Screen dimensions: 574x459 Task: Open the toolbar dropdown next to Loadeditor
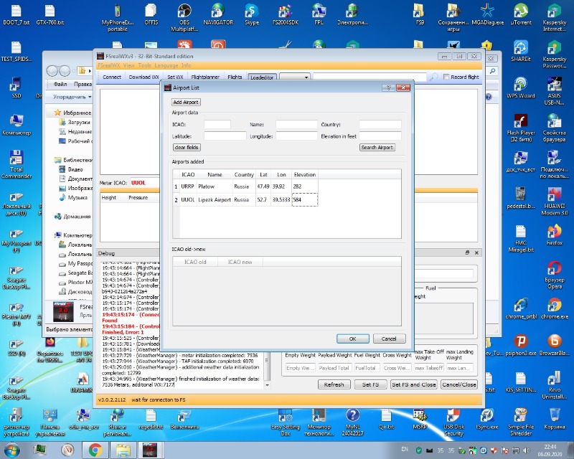click(295, 77)
